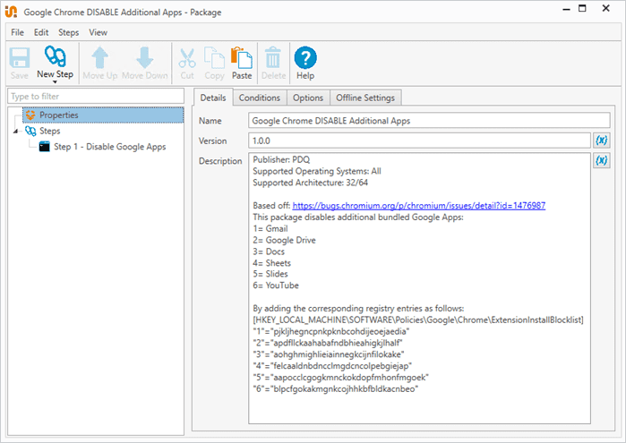Click the PDQ app icon in title bar
This screenshot has height=443, width=626.
coord(11,12)
